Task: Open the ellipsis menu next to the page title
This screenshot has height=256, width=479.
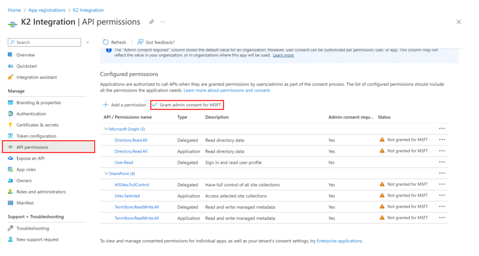Action: click(x=163, y=22)
